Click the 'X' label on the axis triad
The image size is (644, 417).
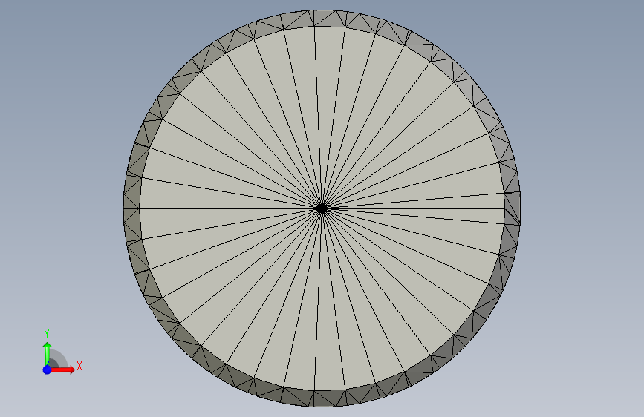[x=79, y=366]
